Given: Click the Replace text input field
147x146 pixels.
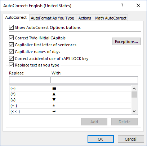Looking at the screenshot, I should point(30,80).
